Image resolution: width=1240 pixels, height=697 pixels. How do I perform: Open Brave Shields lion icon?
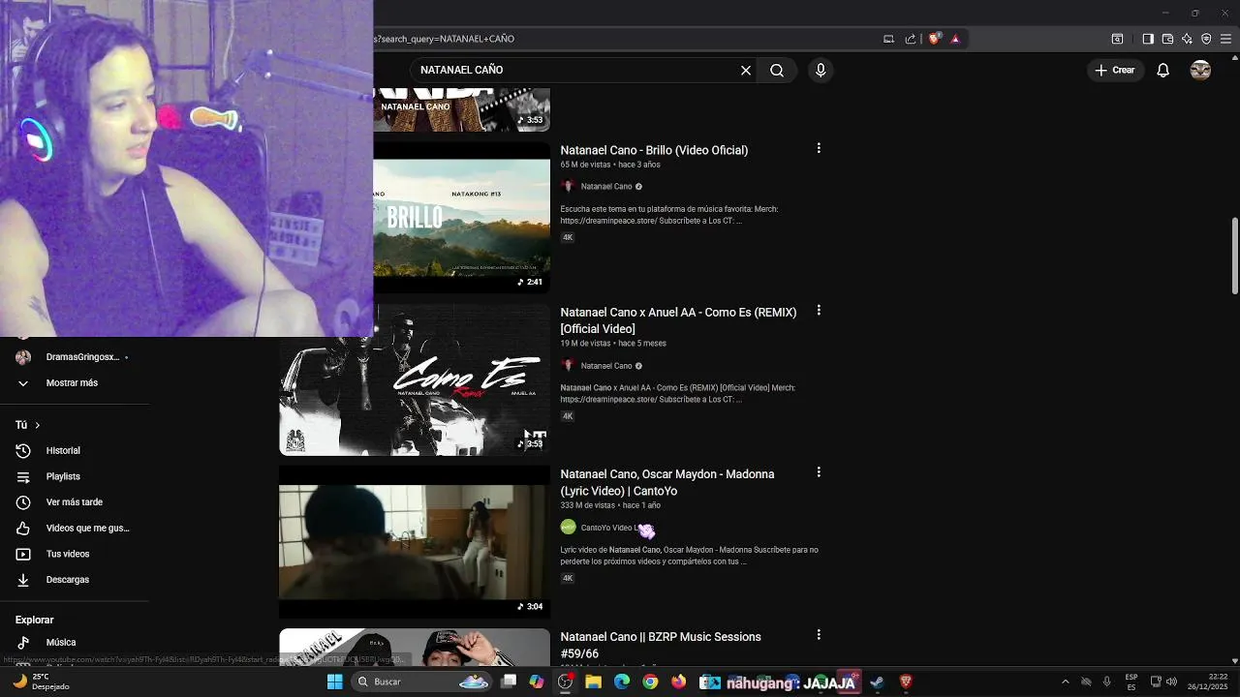934,39
